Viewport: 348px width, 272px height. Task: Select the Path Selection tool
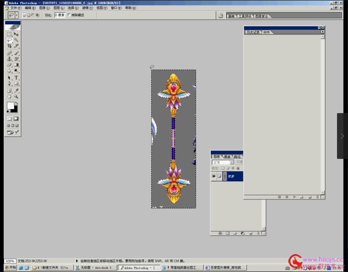coord(9,77)
